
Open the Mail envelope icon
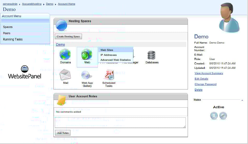tap(65, 75)
